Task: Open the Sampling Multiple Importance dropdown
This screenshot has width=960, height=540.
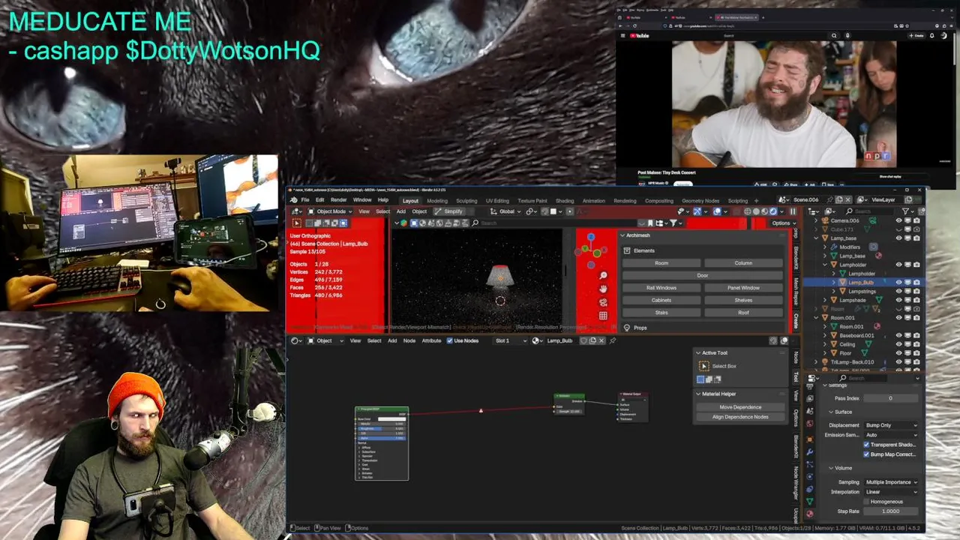Action: pyautogui.click(x=891, y=482)
